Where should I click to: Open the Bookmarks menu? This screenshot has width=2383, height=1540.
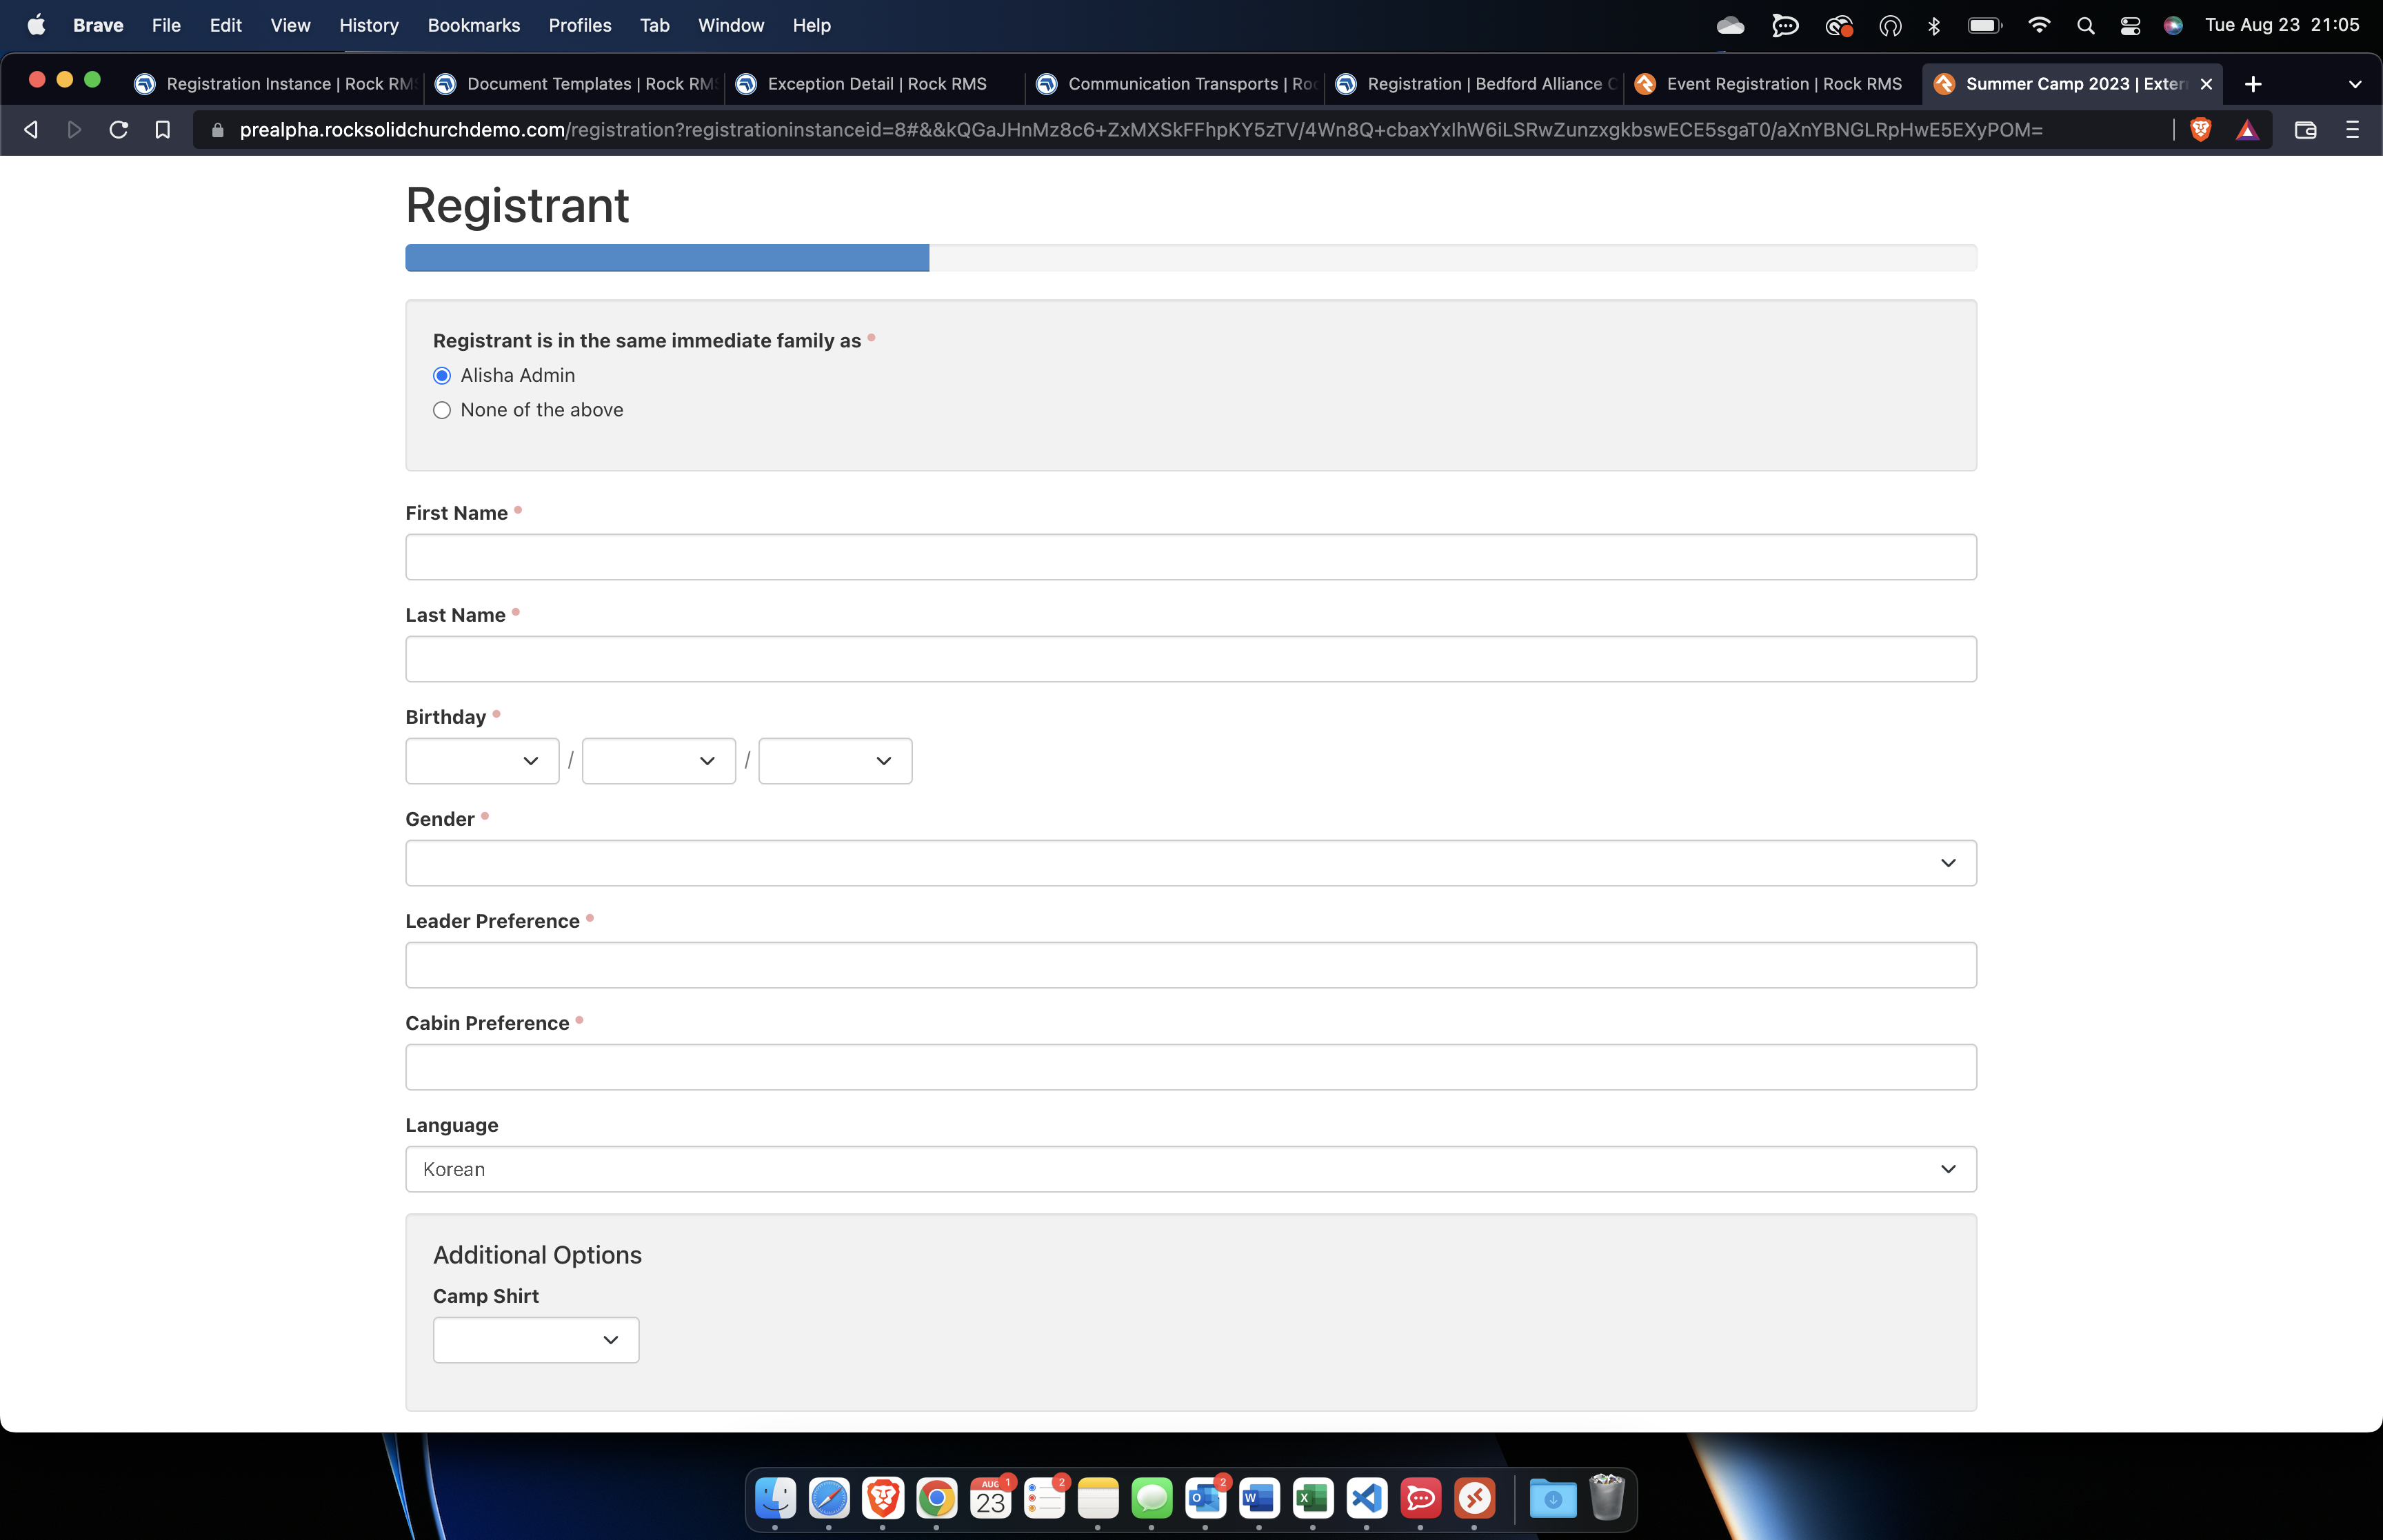(473, 25)
